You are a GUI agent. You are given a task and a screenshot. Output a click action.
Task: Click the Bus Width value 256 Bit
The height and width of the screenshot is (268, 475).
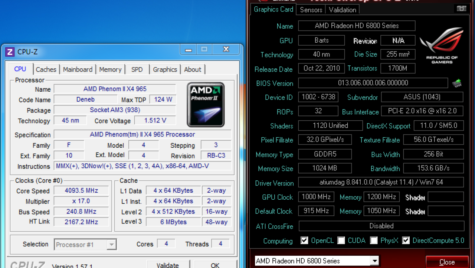tap(433, 154)
